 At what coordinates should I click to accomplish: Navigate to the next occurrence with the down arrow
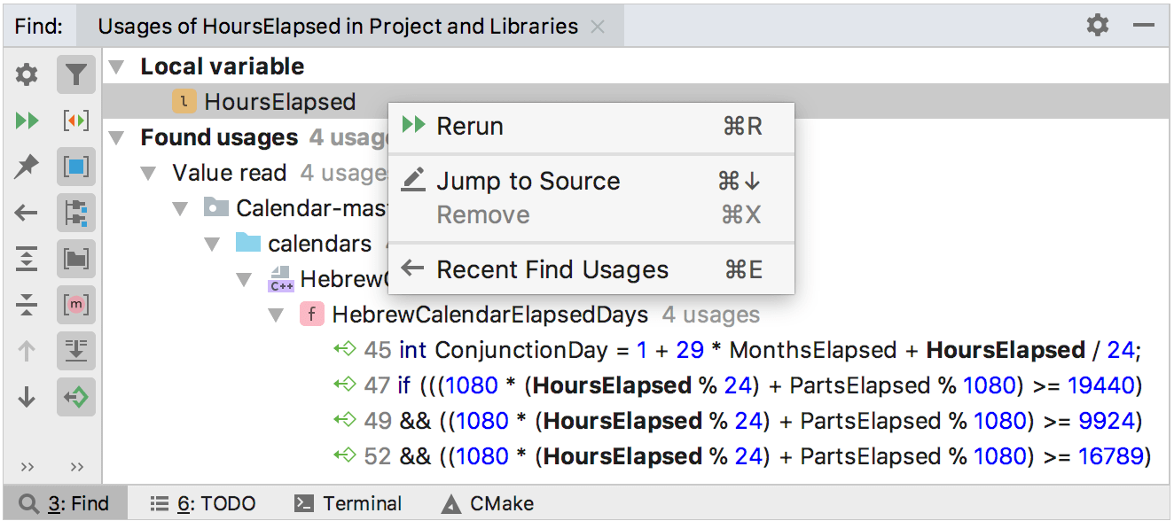tap(26, 398)
